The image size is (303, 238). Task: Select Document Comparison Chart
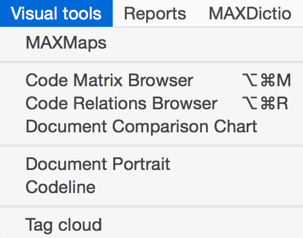tap(151, 126)
